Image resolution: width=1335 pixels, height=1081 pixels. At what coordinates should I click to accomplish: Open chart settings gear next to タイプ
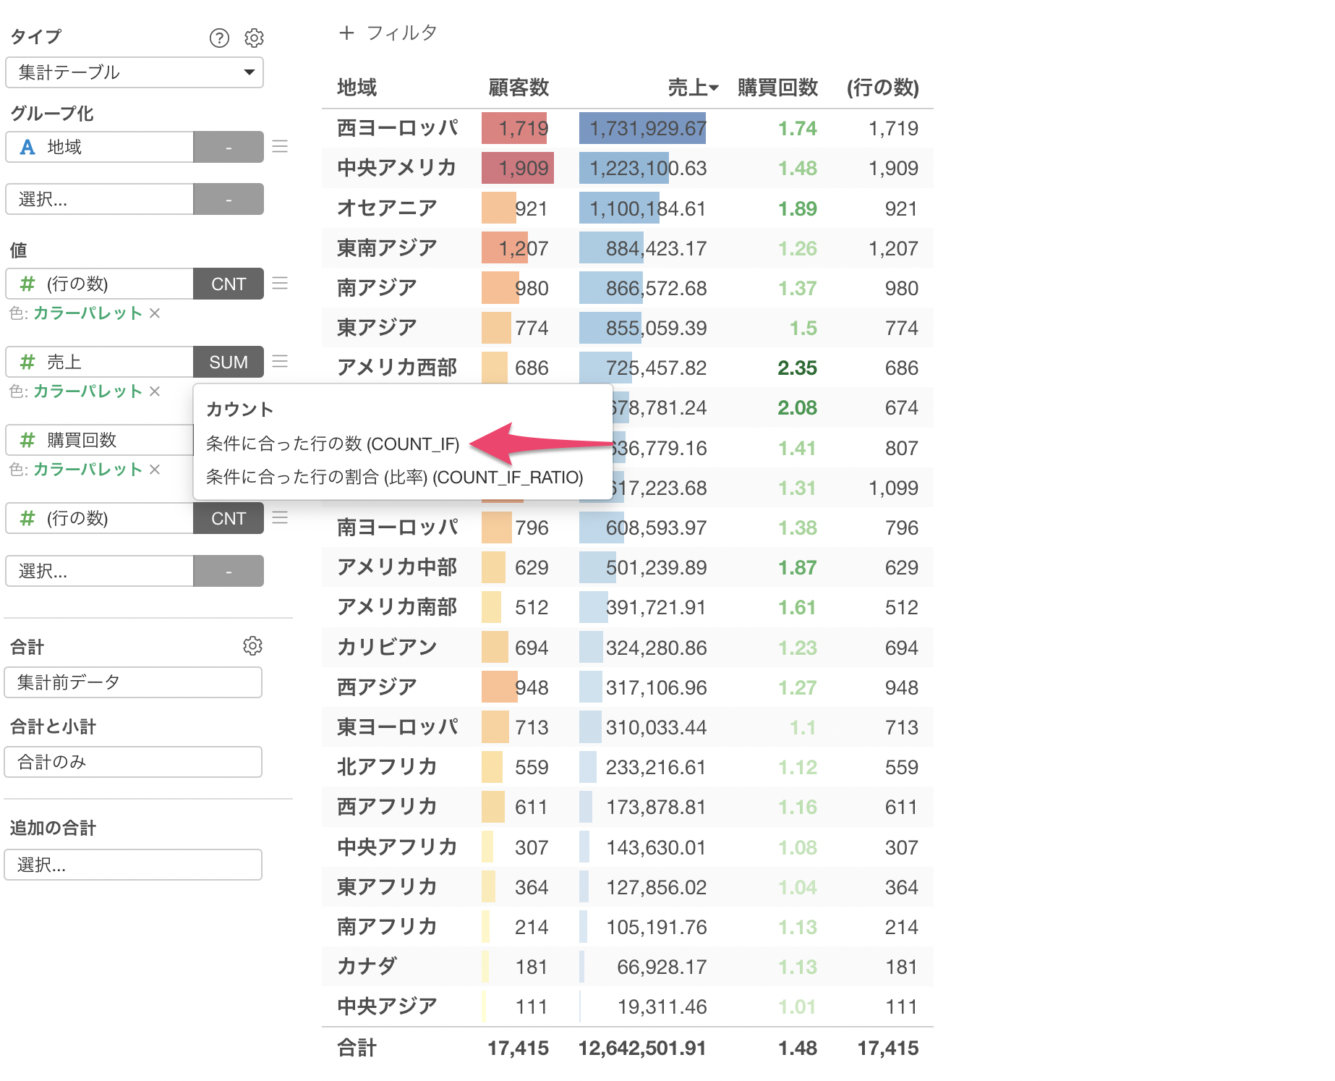coord(254,38)
